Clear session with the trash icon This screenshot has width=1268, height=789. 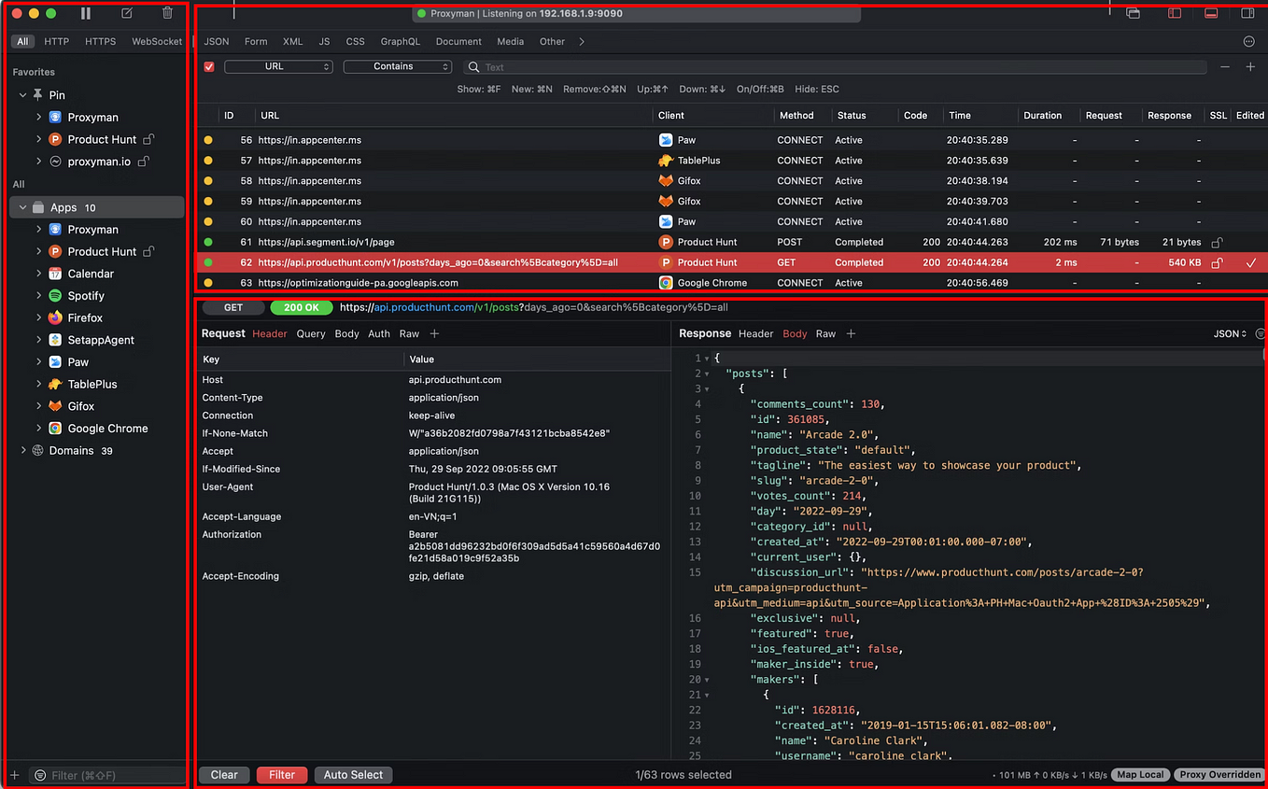tap(167, 13)
